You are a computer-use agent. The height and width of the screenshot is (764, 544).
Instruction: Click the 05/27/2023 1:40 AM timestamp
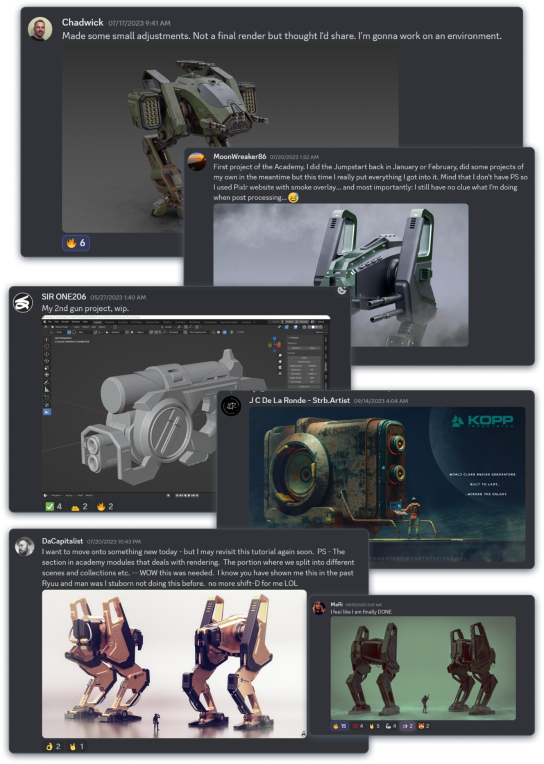[x=118, y=297]
